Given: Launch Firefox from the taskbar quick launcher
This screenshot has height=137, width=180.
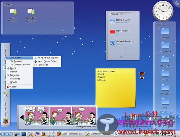Looking at the screenshot, I should click(44, 134).
